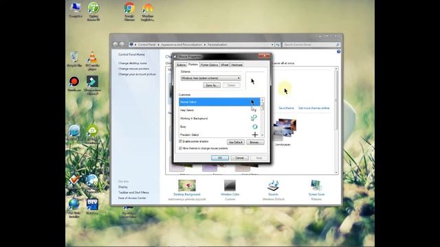This screenshot has width=440, height=247.
Task: Open the Hardware tab
Action: [236, 64]
